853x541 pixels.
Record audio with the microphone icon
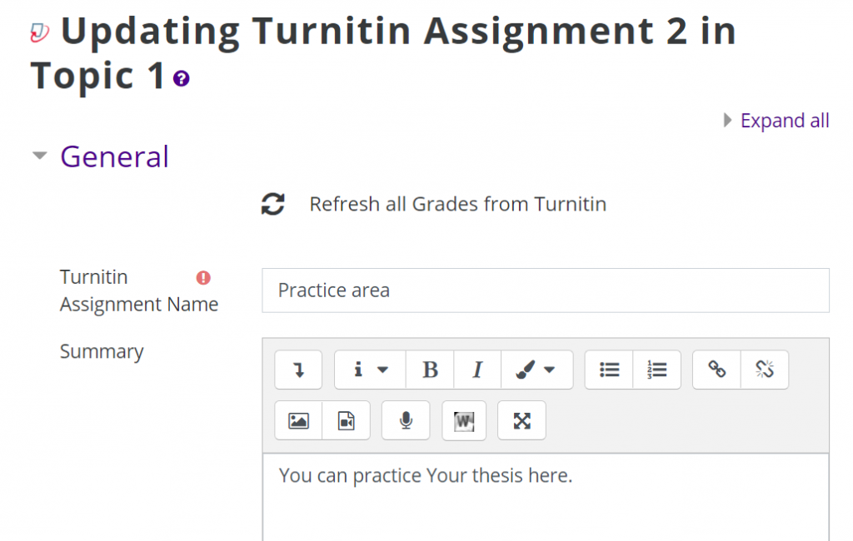click(406, 421)
